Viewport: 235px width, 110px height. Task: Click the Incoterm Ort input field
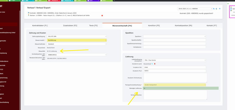(x=174, y=67)
